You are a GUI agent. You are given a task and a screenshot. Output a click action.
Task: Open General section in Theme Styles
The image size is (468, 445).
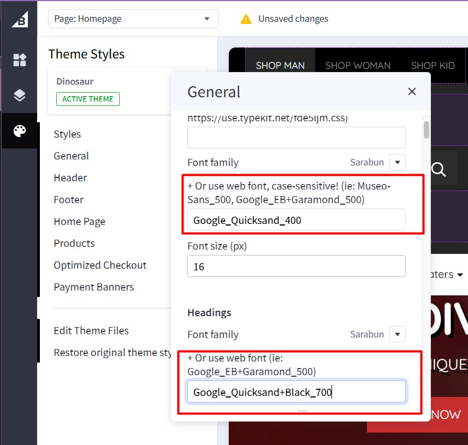[72, 156]
